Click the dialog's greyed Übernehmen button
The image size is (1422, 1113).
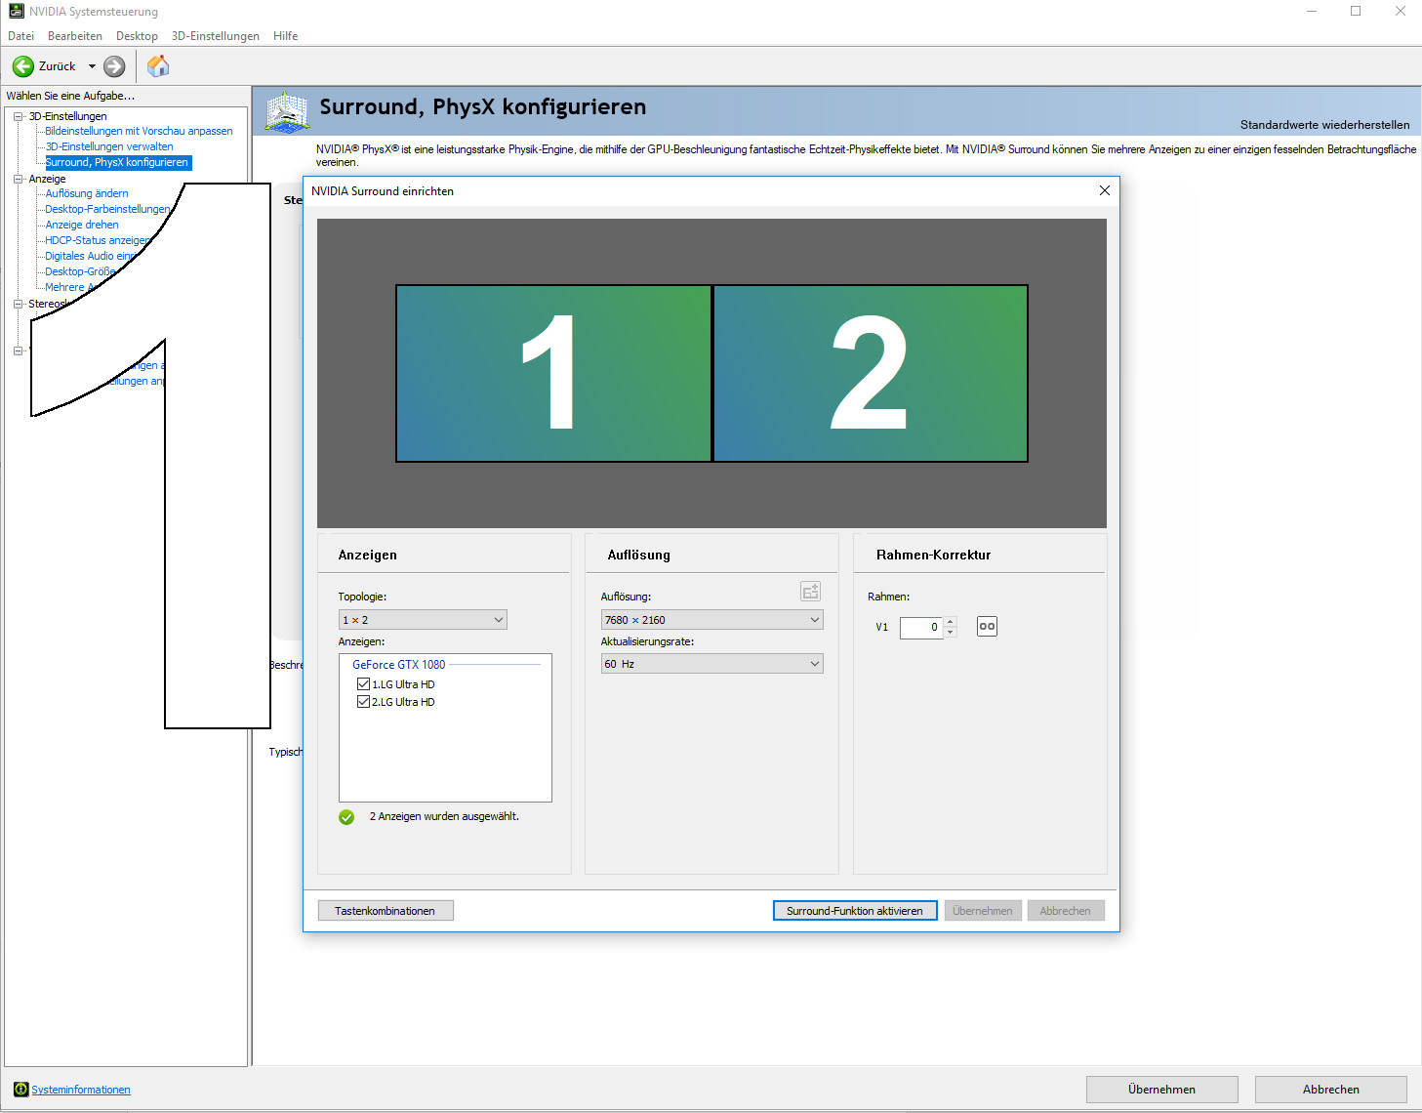(x=983, y=911)
